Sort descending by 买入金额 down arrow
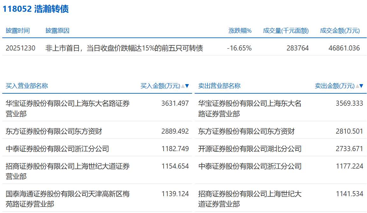The width and height of the screenshot is (367, 213). coord(187,86)
